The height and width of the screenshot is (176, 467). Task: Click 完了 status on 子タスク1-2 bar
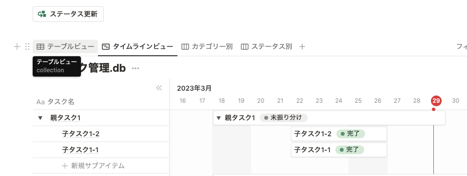350,134
